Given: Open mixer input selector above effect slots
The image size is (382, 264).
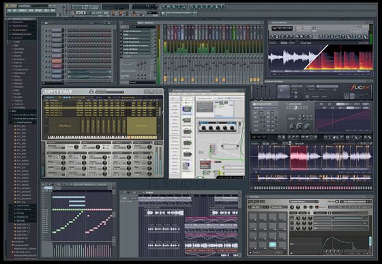Looking at the screenshot, I should point(143,27).
